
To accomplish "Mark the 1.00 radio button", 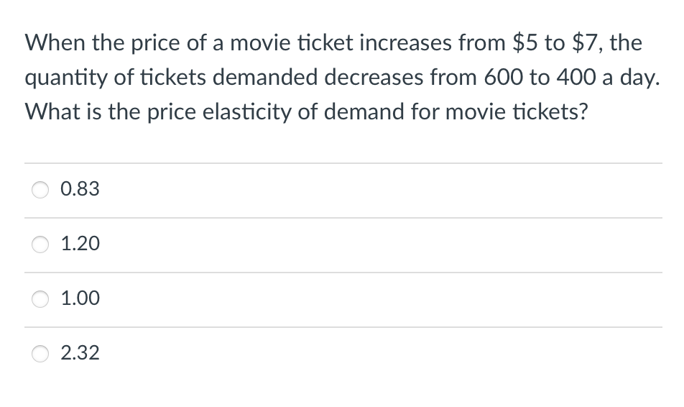I will [40, 298].
